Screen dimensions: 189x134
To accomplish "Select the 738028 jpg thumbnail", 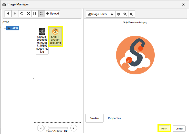I will [x=42, y=41].
